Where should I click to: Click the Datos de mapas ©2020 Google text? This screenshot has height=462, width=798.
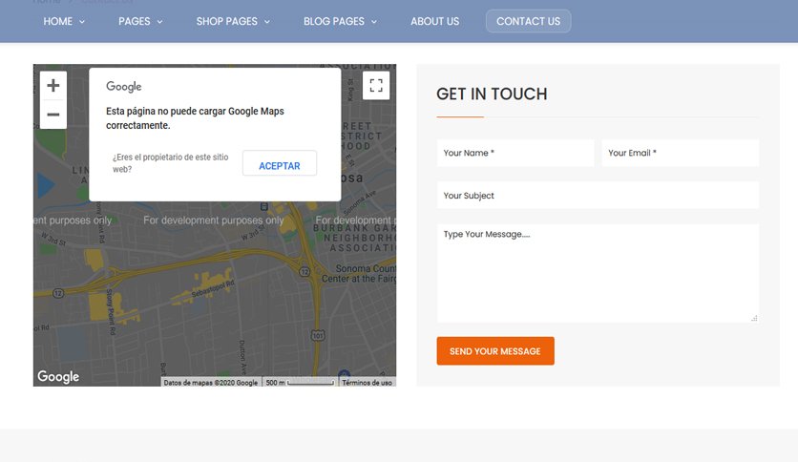[211, 383]
